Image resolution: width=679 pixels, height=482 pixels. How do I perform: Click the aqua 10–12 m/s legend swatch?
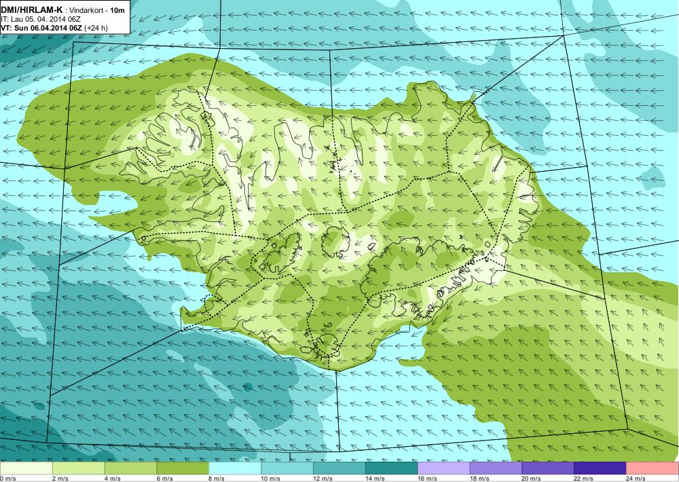coord(287,468)
